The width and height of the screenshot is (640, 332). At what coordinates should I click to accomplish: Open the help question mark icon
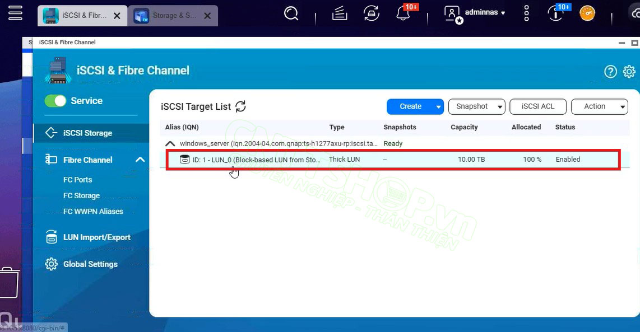pos(610,72)
